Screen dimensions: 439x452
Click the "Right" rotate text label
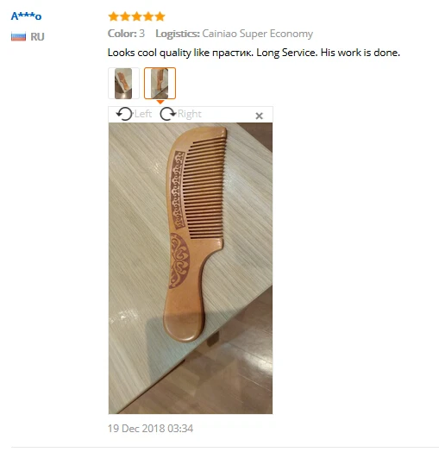[190, 114]
